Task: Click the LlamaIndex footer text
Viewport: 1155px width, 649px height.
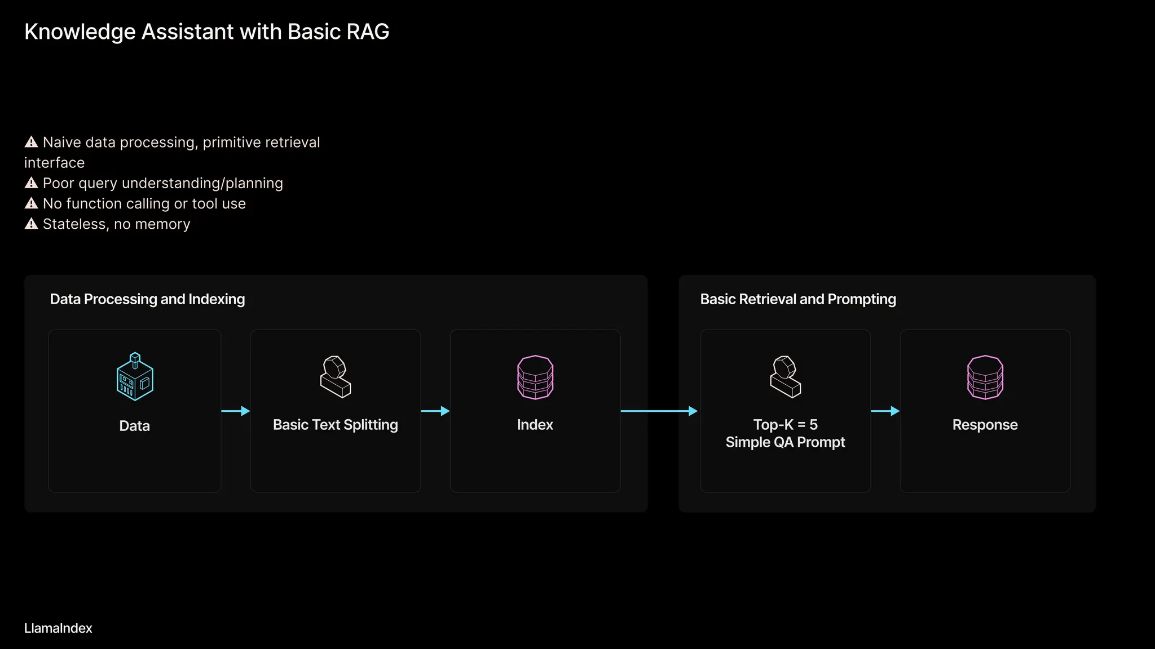Action: click(58, 628)
